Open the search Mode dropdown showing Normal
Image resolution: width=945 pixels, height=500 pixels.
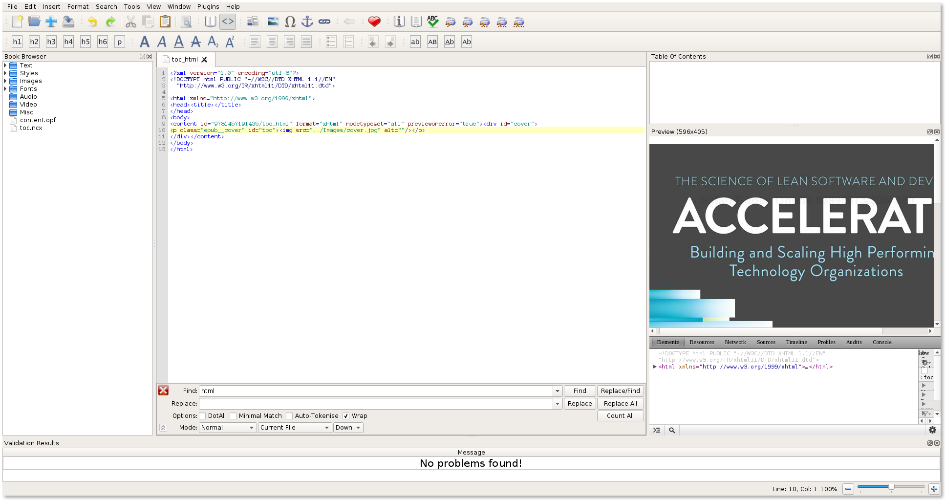pyautogui.click(x=228, y=428)
